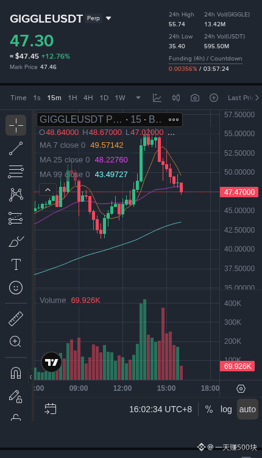
Task: Click the Perp contract badge
Action: [93, 18]
